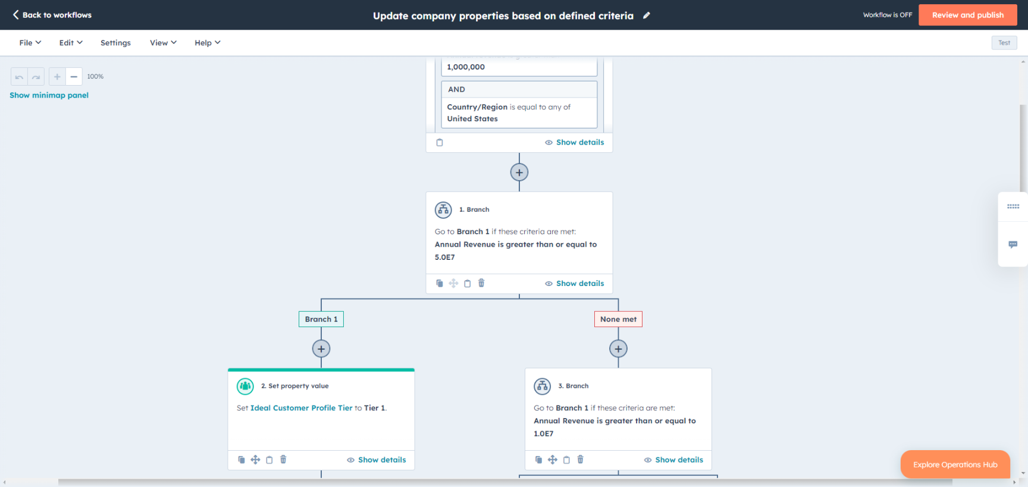Show details of 3. Branch action

[673, 460]
